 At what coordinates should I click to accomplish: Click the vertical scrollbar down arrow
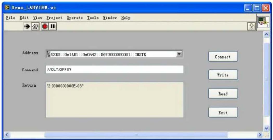(266, 129)
